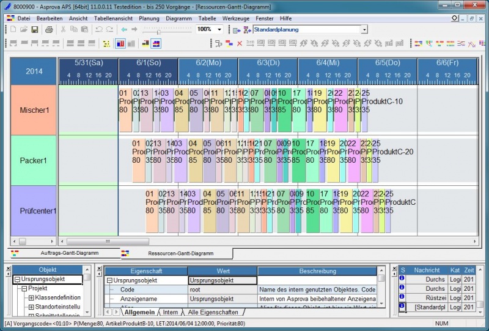Image resolution: width=489 pixels, height=331 pixels.
Task: Click the left navigation arrow icon
Action: point(124,29)
